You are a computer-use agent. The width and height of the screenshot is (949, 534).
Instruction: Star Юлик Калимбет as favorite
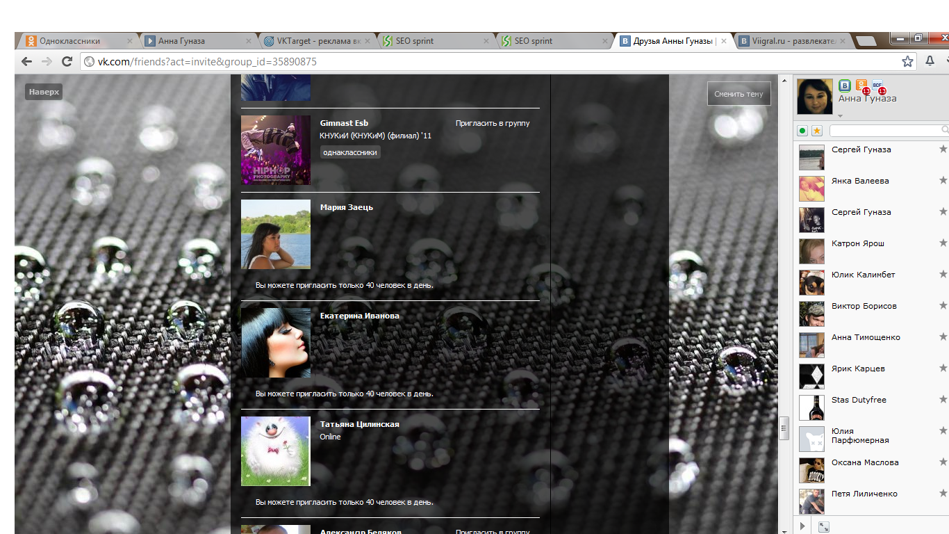click(x=943, y=275)
